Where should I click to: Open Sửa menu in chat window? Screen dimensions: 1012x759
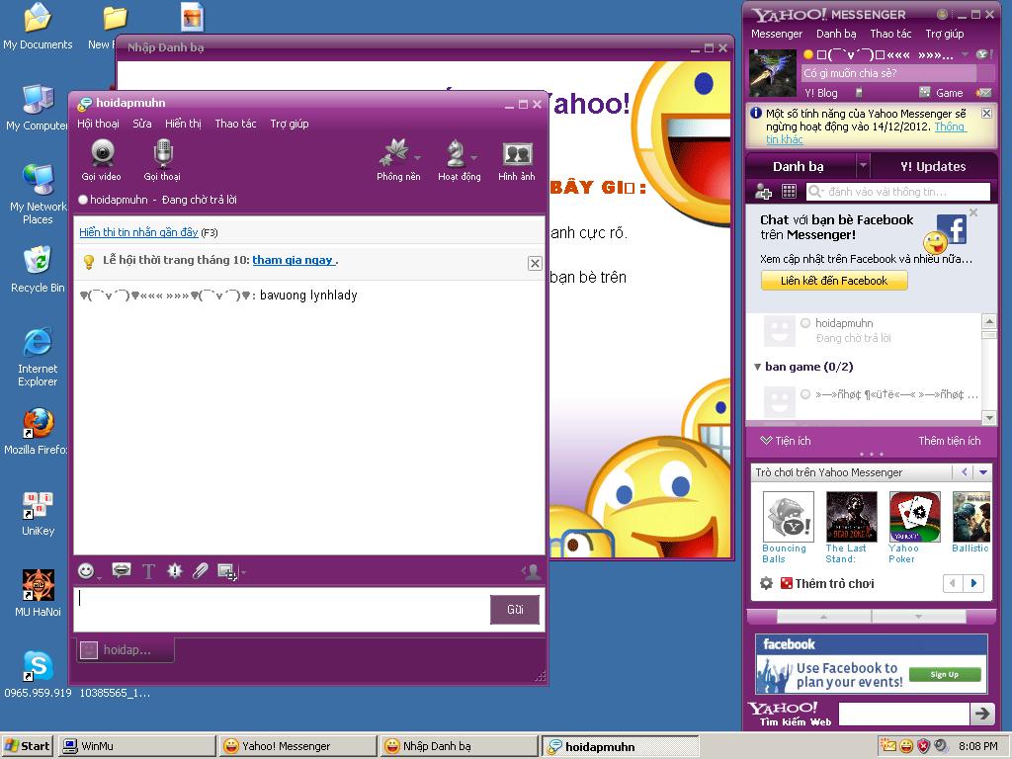(142, 124)
